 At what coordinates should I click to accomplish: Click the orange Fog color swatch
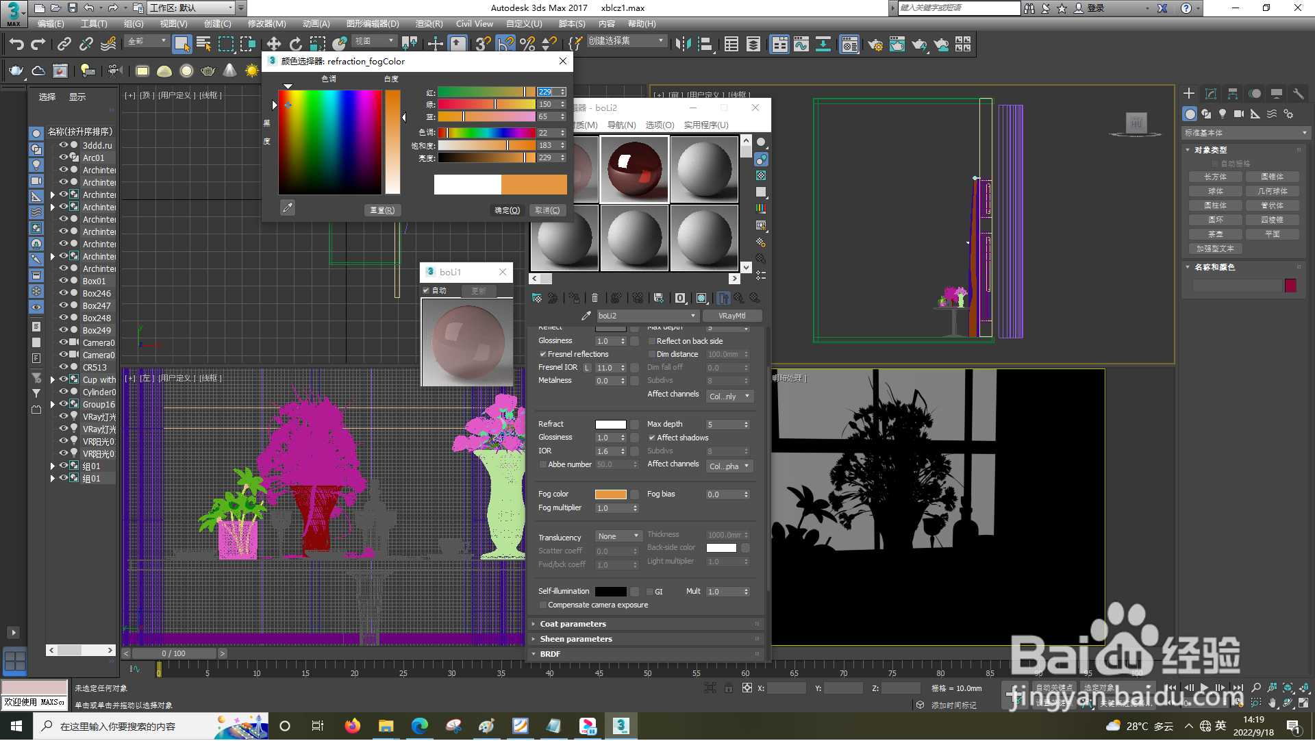tap(610, 494)
